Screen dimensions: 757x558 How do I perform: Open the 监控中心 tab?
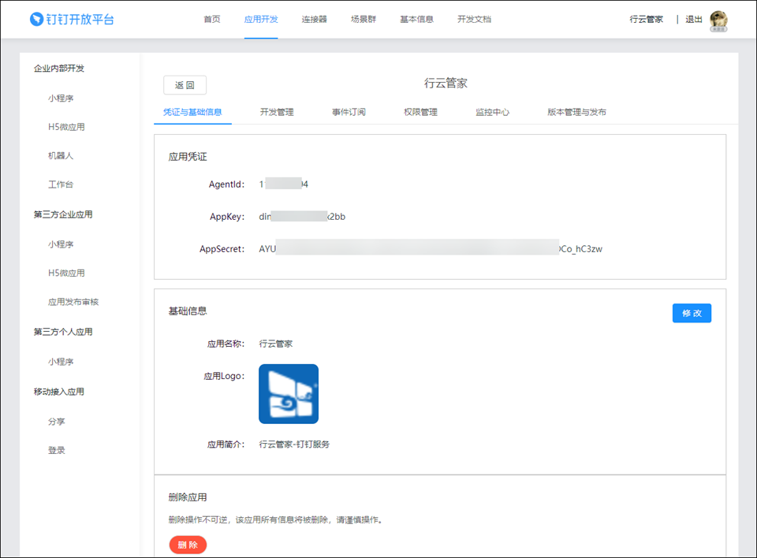coord(492,112)
